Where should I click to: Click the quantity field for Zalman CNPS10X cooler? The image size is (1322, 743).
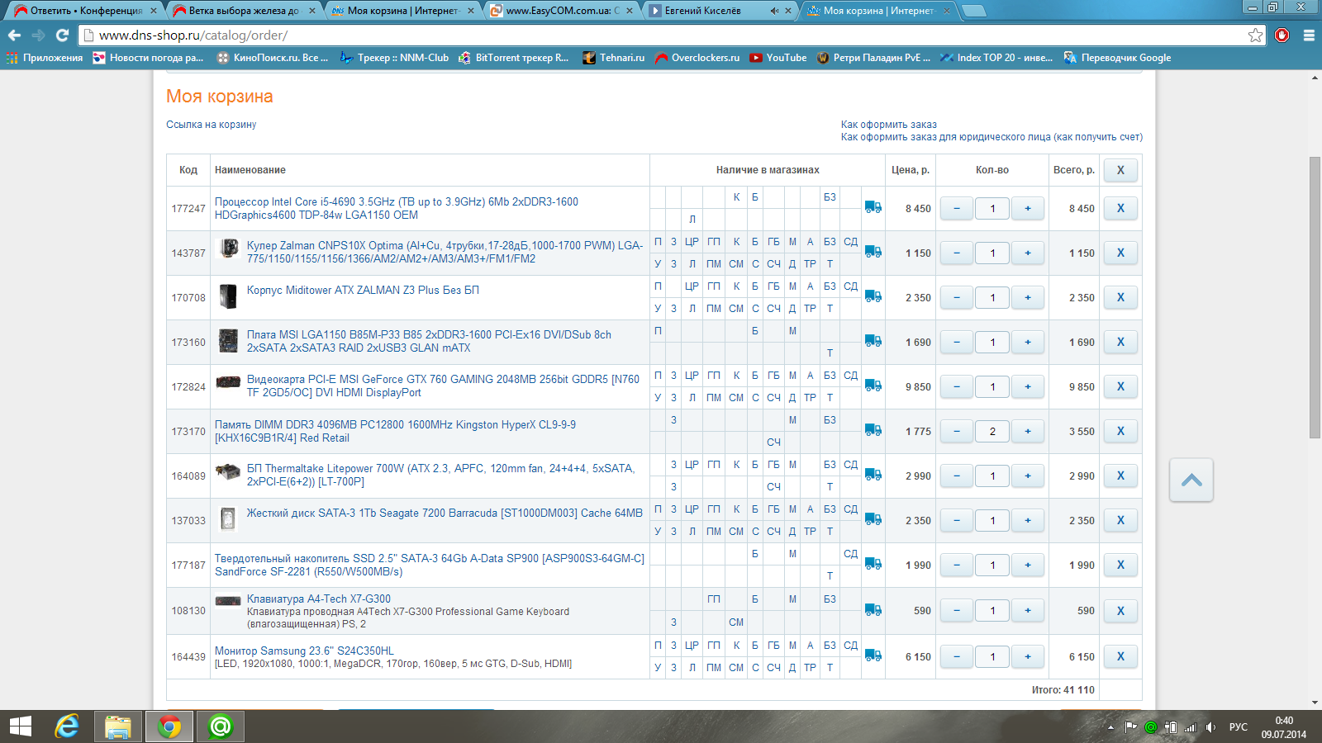992,253
